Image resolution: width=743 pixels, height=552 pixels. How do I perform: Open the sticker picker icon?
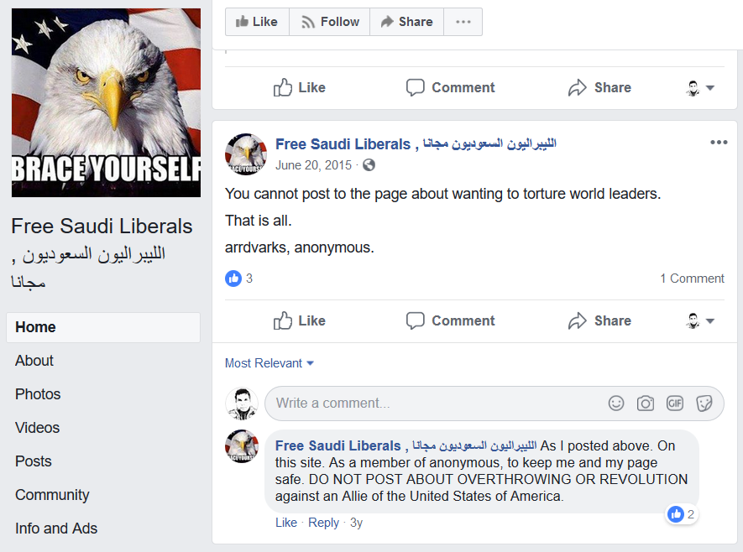coord(704,404)
